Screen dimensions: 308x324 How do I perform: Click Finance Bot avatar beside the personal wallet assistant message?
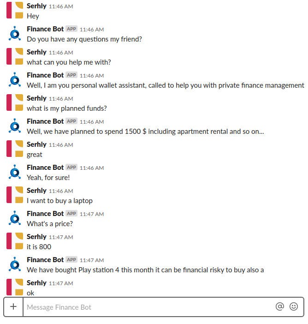pos(15,79)
